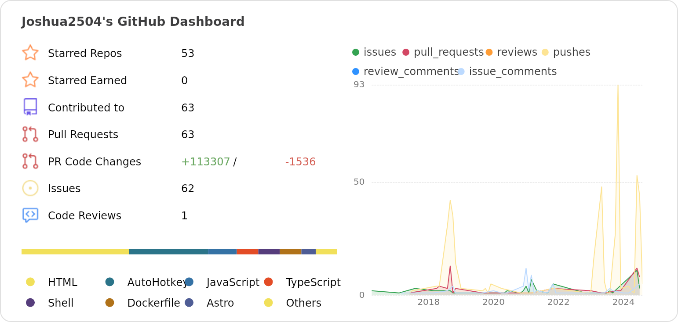Click the Issues count 62
Viewport: 678px width, 322px height.
pyautogui.click(x=188, y=189)
